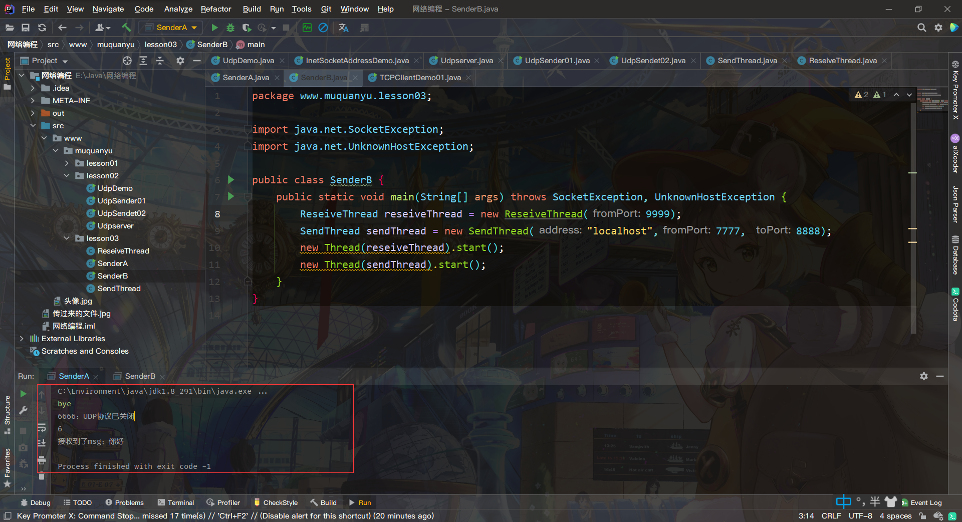962x522 pixels.
Task: Open the Event Log
Action: tap(922, 502)
